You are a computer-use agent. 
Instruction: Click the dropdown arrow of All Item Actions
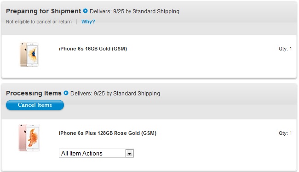pyautogui.click(x=129, y=153)
